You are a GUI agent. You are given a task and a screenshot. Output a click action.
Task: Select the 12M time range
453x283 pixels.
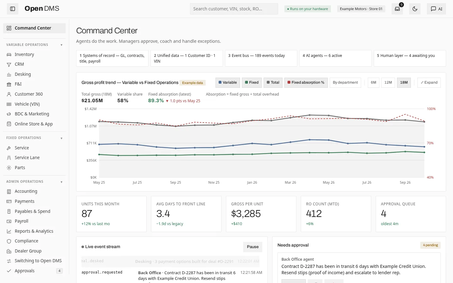point(388,83)
